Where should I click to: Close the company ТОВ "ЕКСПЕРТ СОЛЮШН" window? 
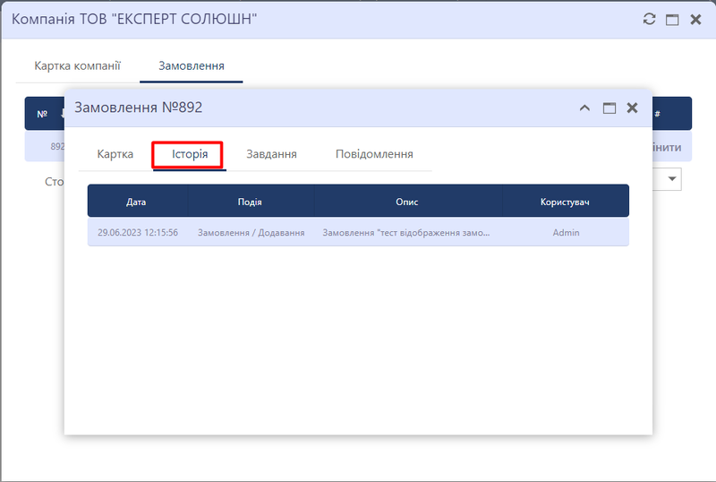click(695, 19)
